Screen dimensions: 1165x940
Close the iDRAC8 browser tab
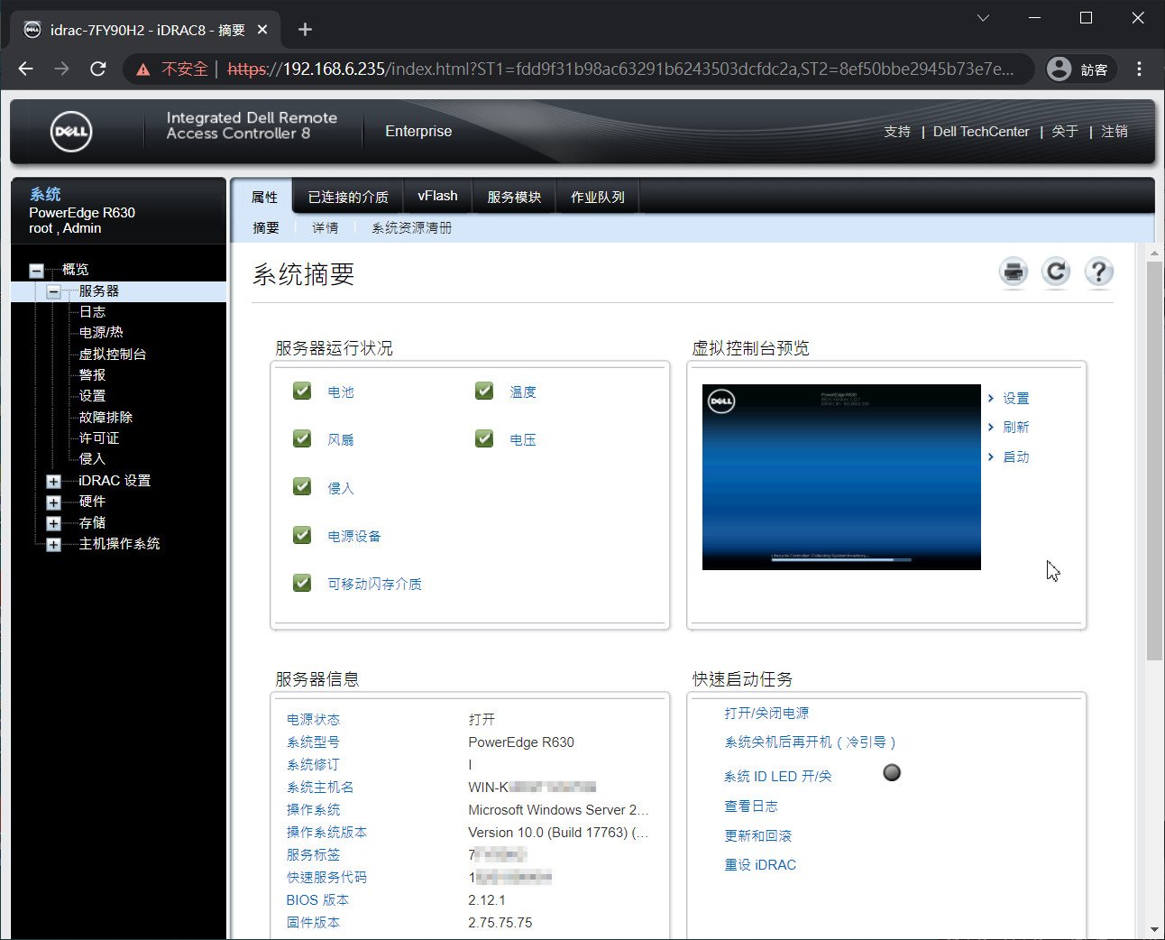pyautogui.click(x=262, y=30)
